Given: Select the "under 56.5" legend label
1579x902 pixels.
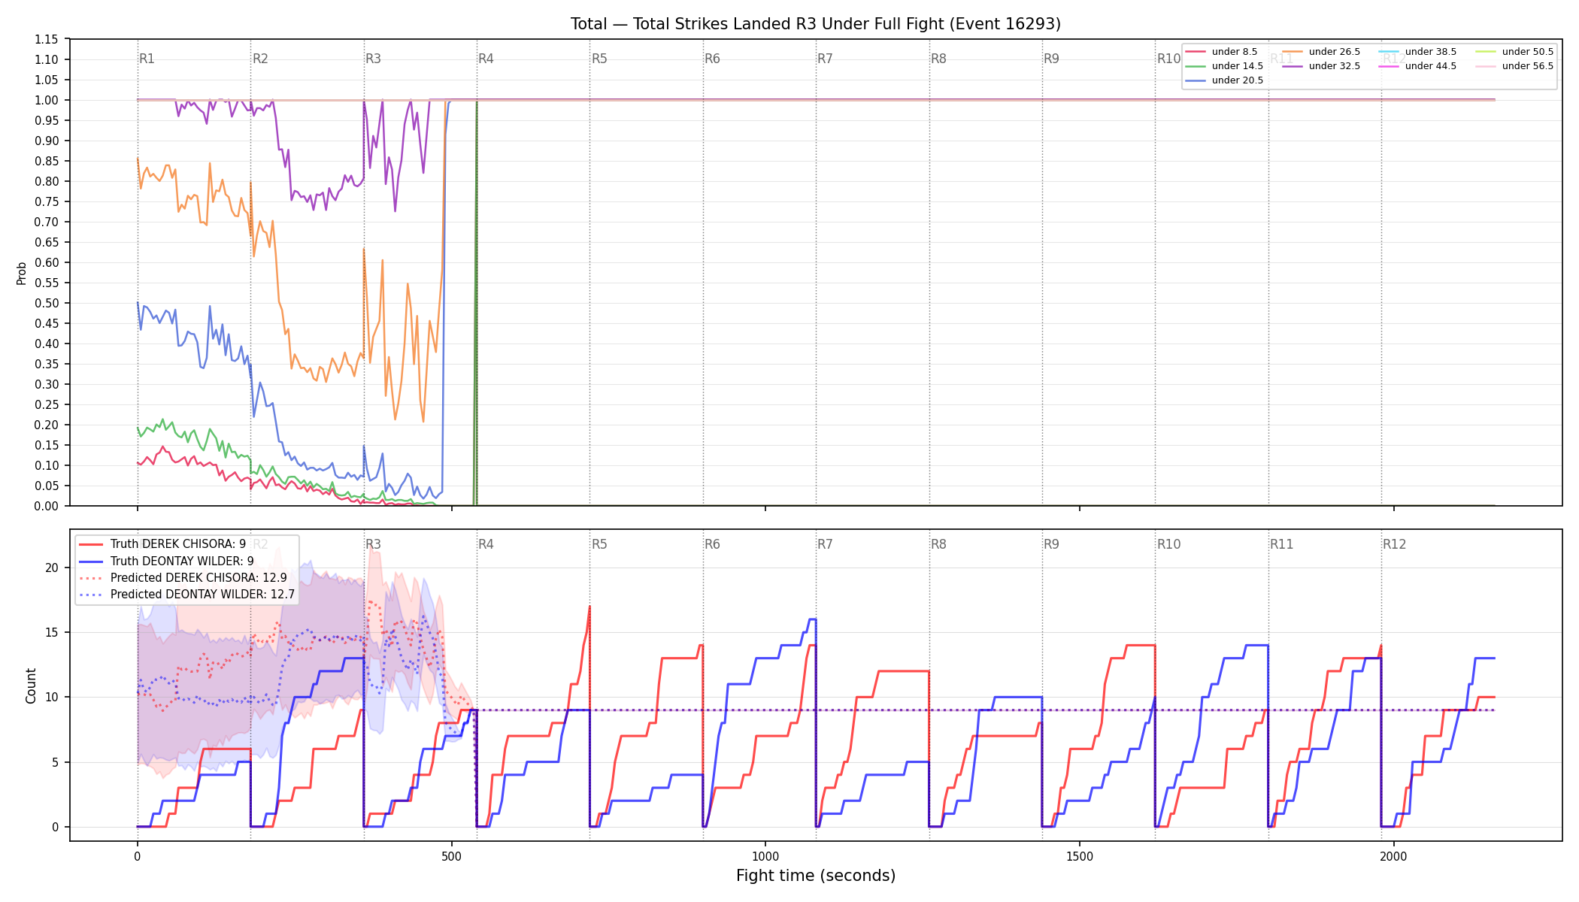Looking at the screenshot, I should [x=1528, y=66].
